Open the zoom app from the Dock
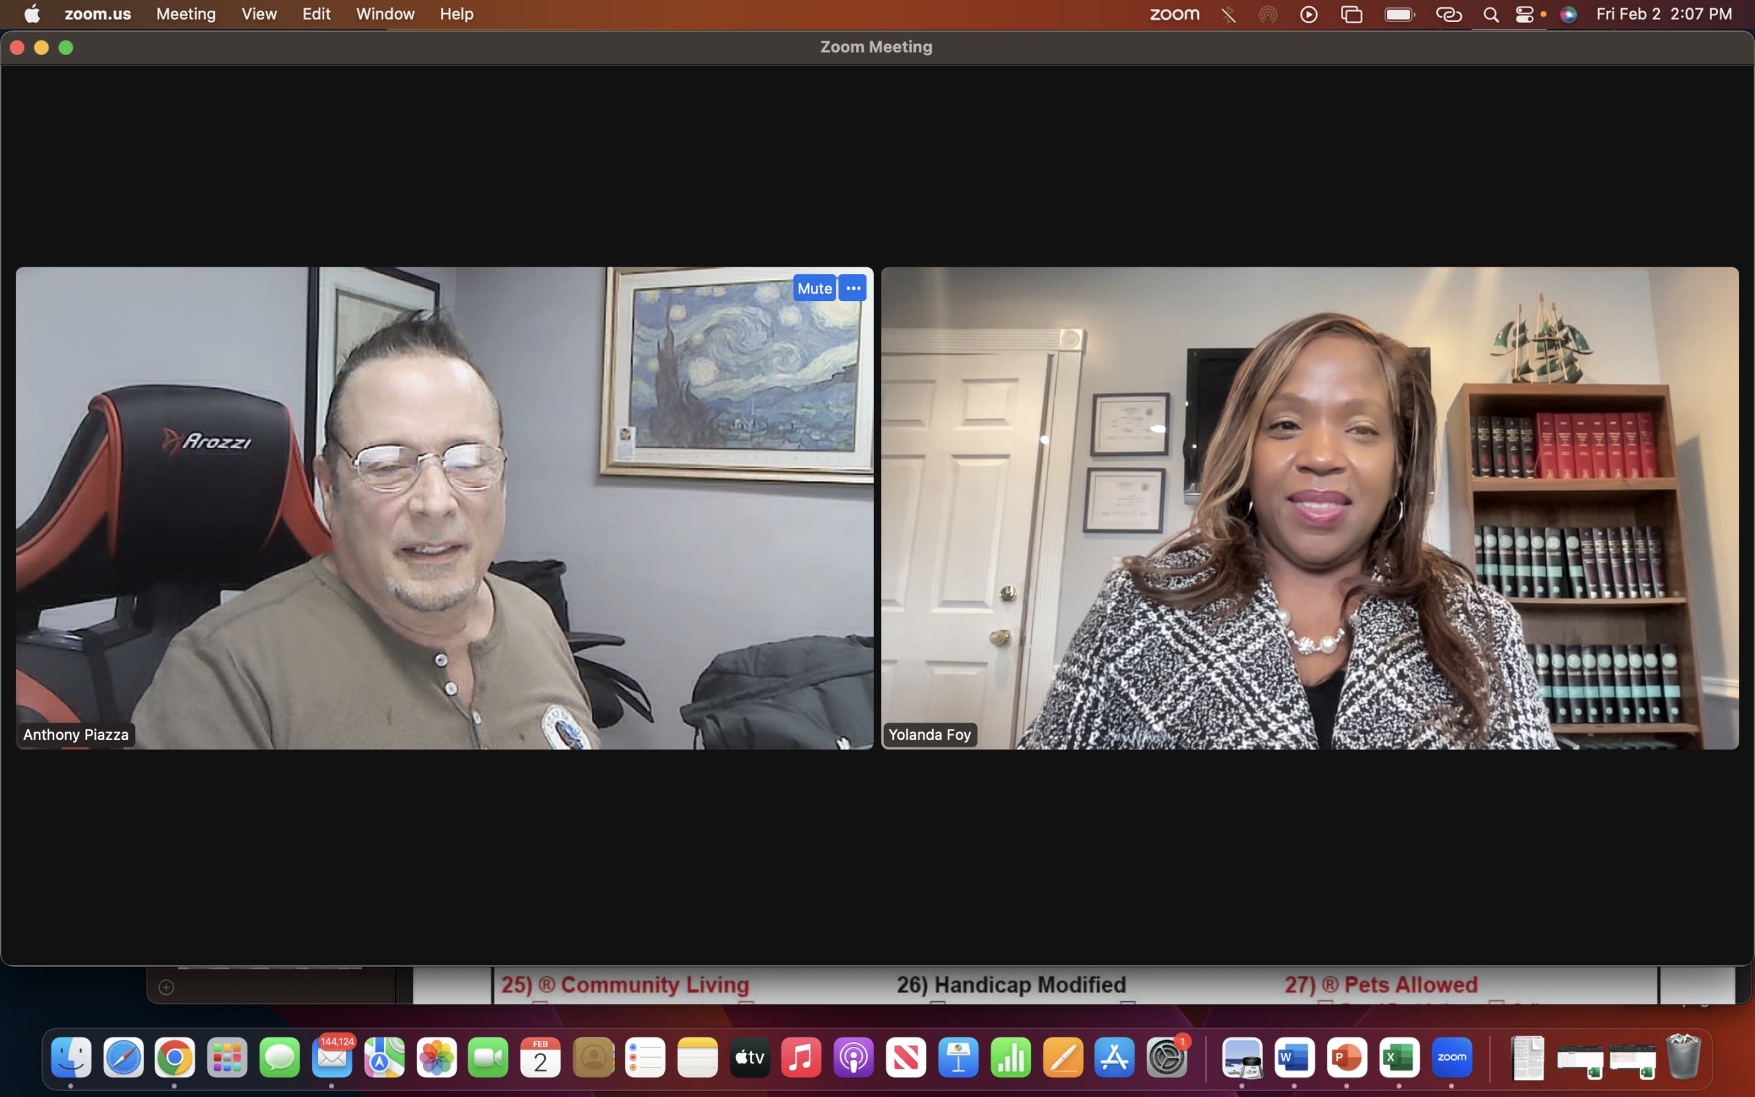 click(x=1451, y=1058)
